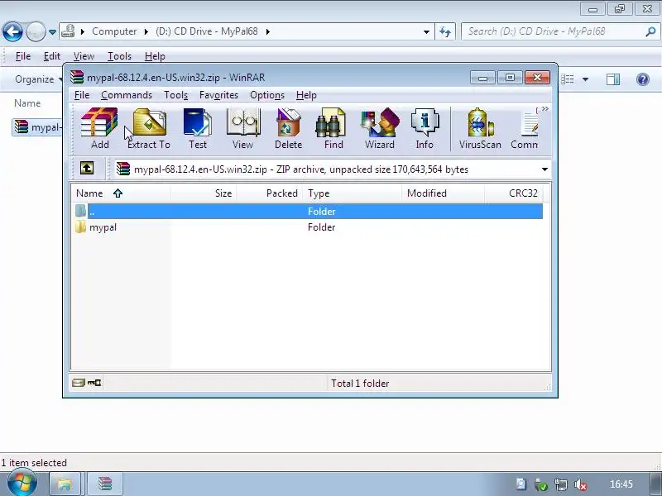Click Computer in the address breadcrumb

coord(114,31)
